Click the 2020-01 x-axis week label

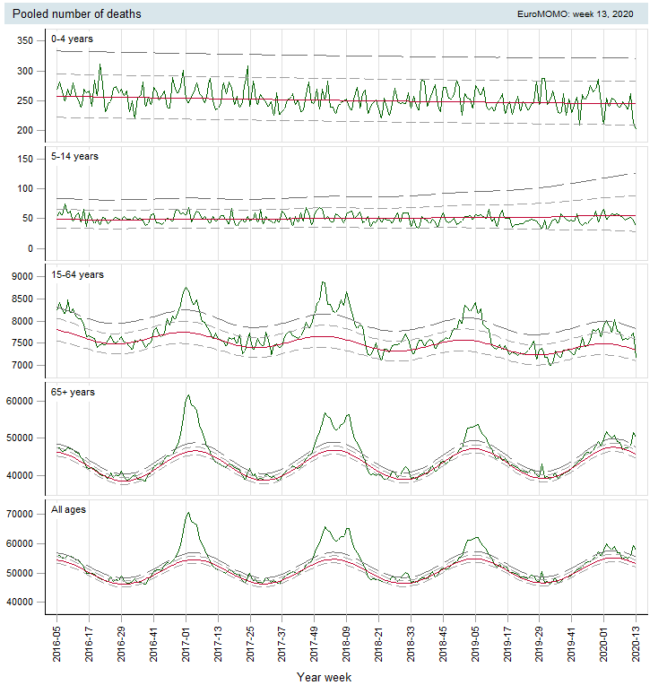604,641
